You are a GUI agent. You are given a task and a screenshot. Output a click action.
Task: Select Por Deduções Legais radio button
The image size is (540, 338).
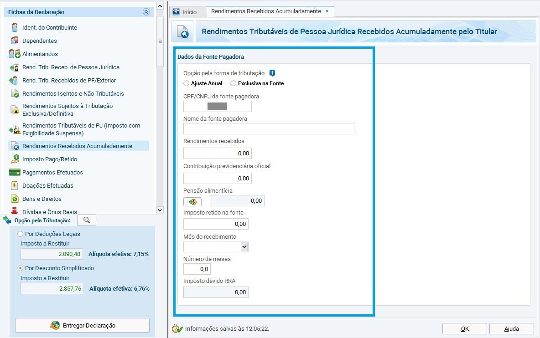tap(20, 234)
